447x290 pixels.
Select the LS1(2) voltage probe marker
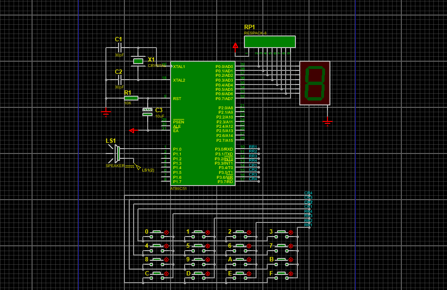(x=137, y=167)
